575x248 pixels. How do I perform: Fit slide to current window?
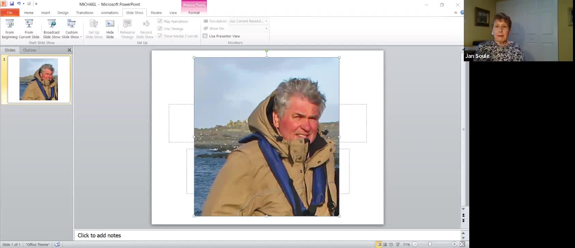(462, 244)
